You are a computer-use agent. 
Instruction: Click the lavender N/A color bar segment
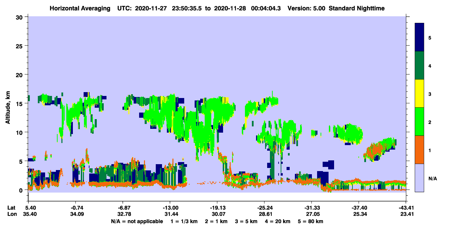coord(419,178)
